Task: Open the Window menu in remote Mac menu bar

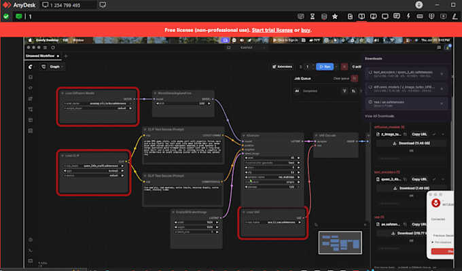Action: point(78,40)
